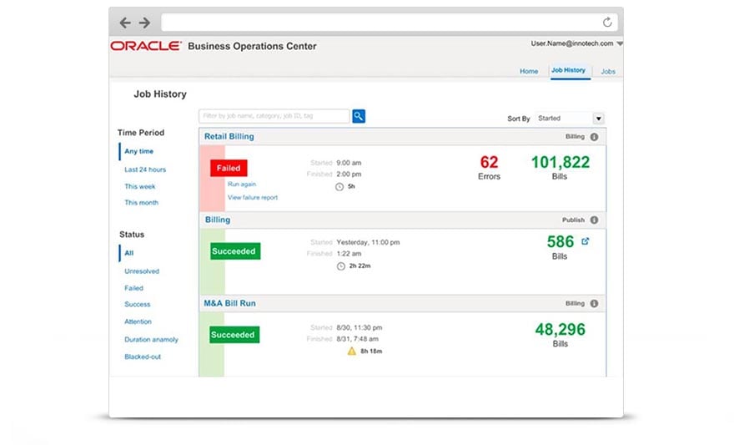Show only Failed status jobs
This screenshot has height=445, width=734.
point(134,288)
